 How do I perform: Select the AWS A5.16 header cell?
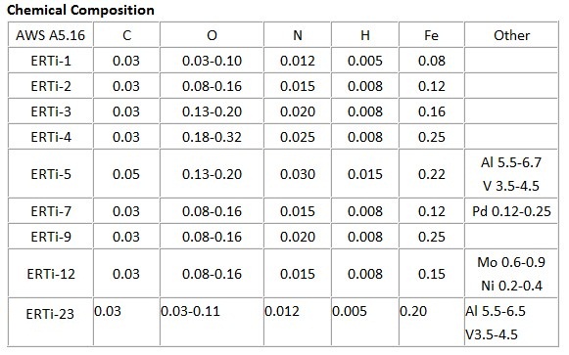[x=51, y=35]
